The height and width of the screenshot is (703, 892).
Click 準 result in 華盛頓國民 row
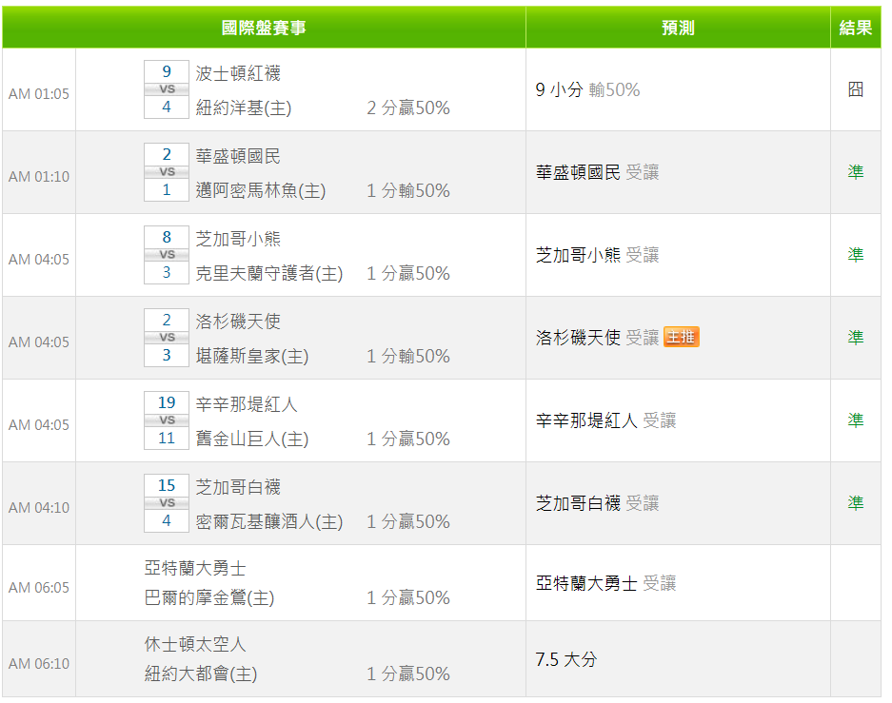tap(855, 172)
